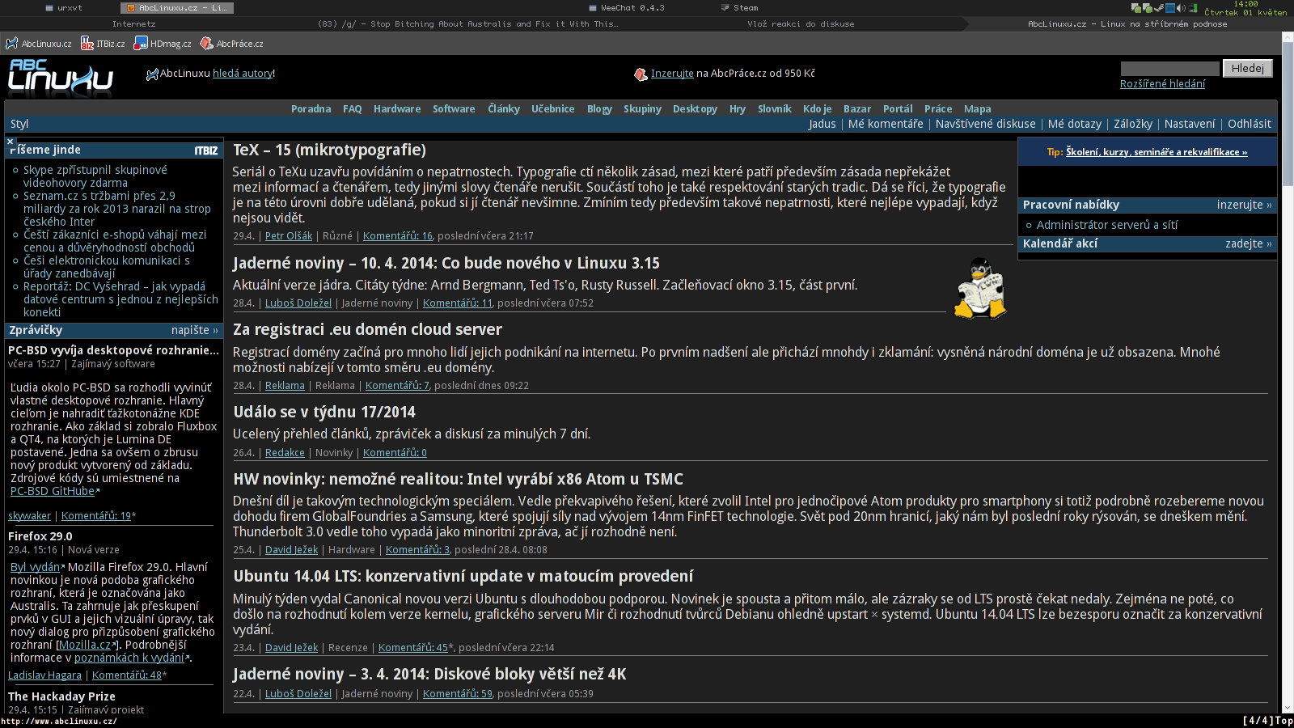Open the Skupiny section

pos(642,109)
